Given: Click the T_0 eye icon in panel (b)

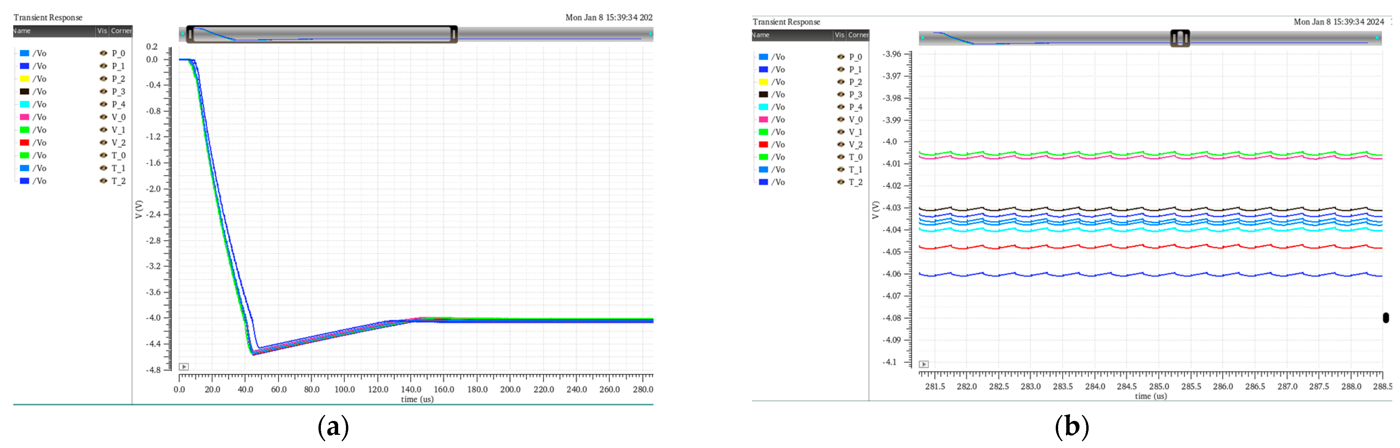Looking at the screenshot, I should [841, 157].
